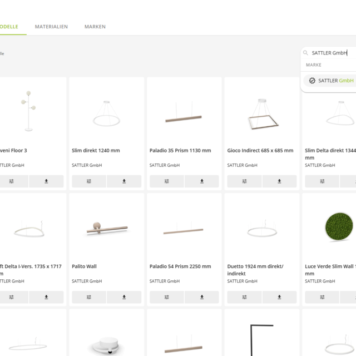
Task: Click the search magnifier icon
Action: (305, 53)
